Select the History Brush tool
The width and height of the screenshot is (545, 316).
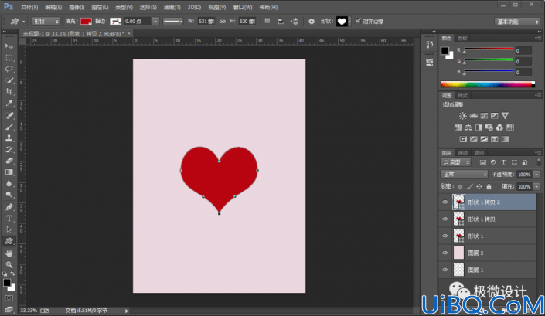[x=9, y=149]
